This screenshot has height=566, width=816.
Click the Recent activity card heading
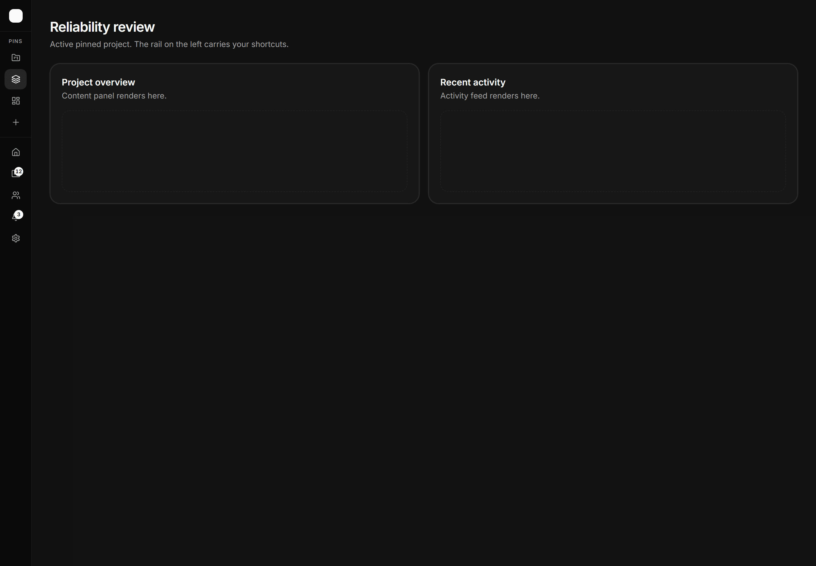(x=473, y=82)
